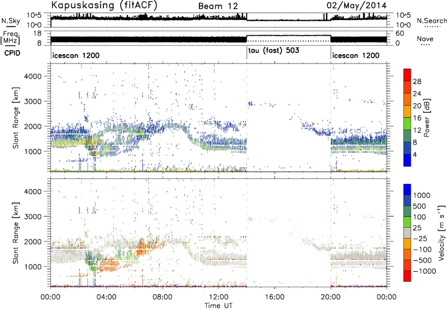
Task: Click Velocity colorbar segment between 100 and 500
Action: (x=407, y=211)
